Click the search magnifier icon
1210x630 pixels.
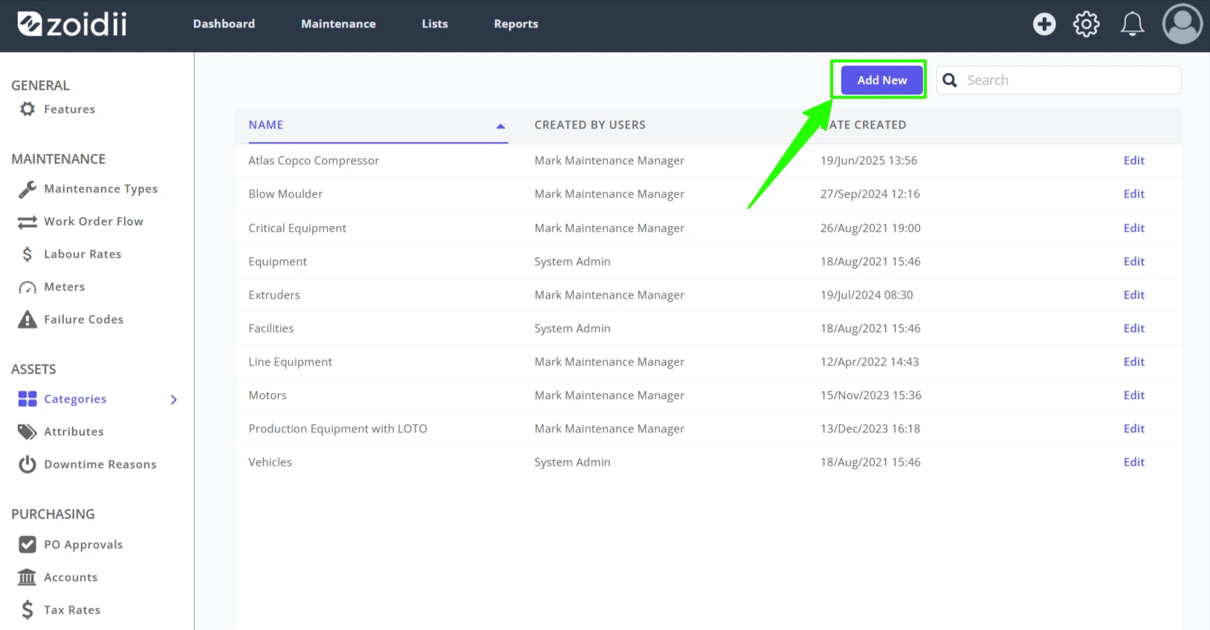click(x=950, y=80)
